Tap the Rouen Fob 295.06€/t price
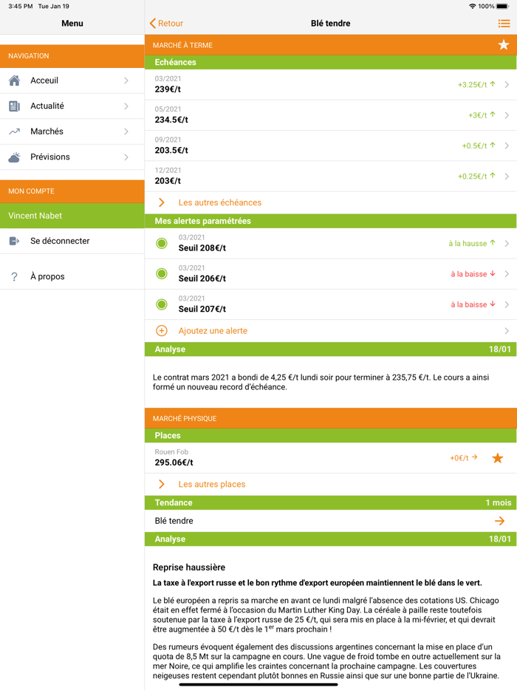The image size is (517, 690). tap(174, 462)
